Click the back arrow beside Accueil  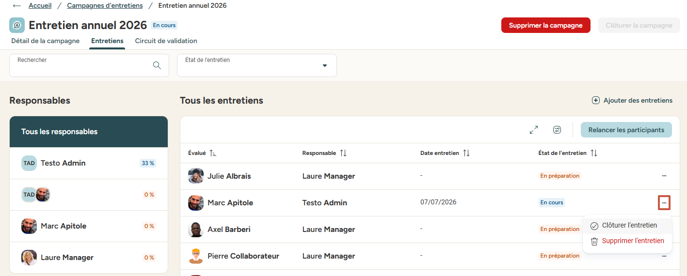(17, 6)
